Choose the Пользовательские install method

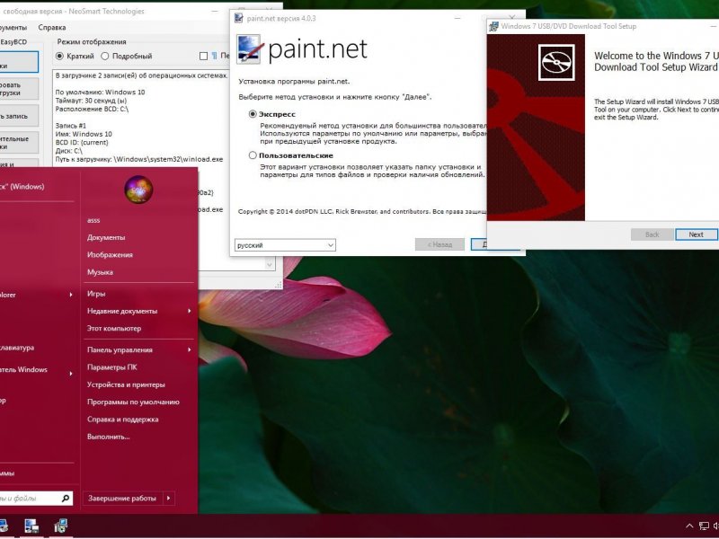[x=253, y=155]
